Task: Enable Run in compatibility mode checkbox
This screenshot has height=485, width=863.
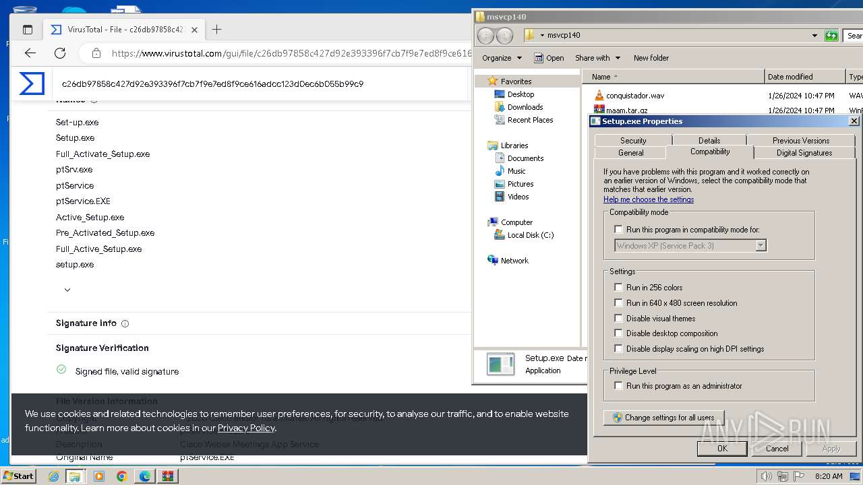Action: tap(618, 230)
